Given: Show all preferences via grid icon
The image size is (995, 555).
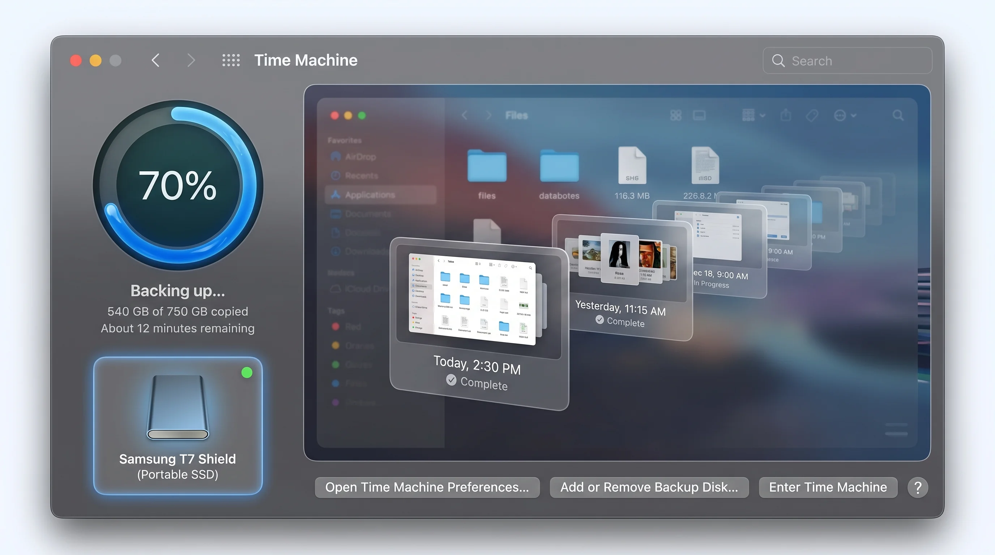Looking at the screenshot, I should [231, 60].
